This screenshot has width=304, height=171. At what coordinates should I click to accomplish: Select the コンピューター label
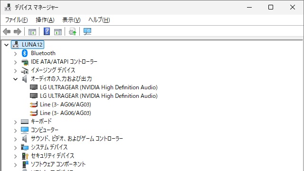(x=45, y=130)
